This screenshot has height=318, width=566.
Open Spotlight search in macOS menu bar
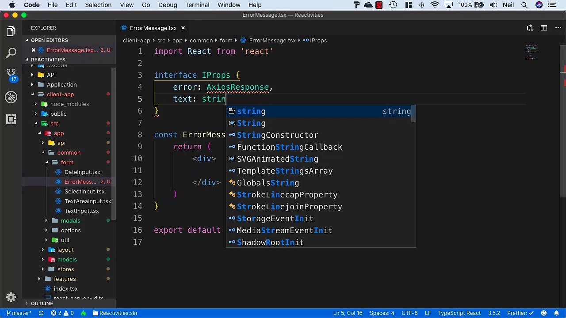(524, 5)
